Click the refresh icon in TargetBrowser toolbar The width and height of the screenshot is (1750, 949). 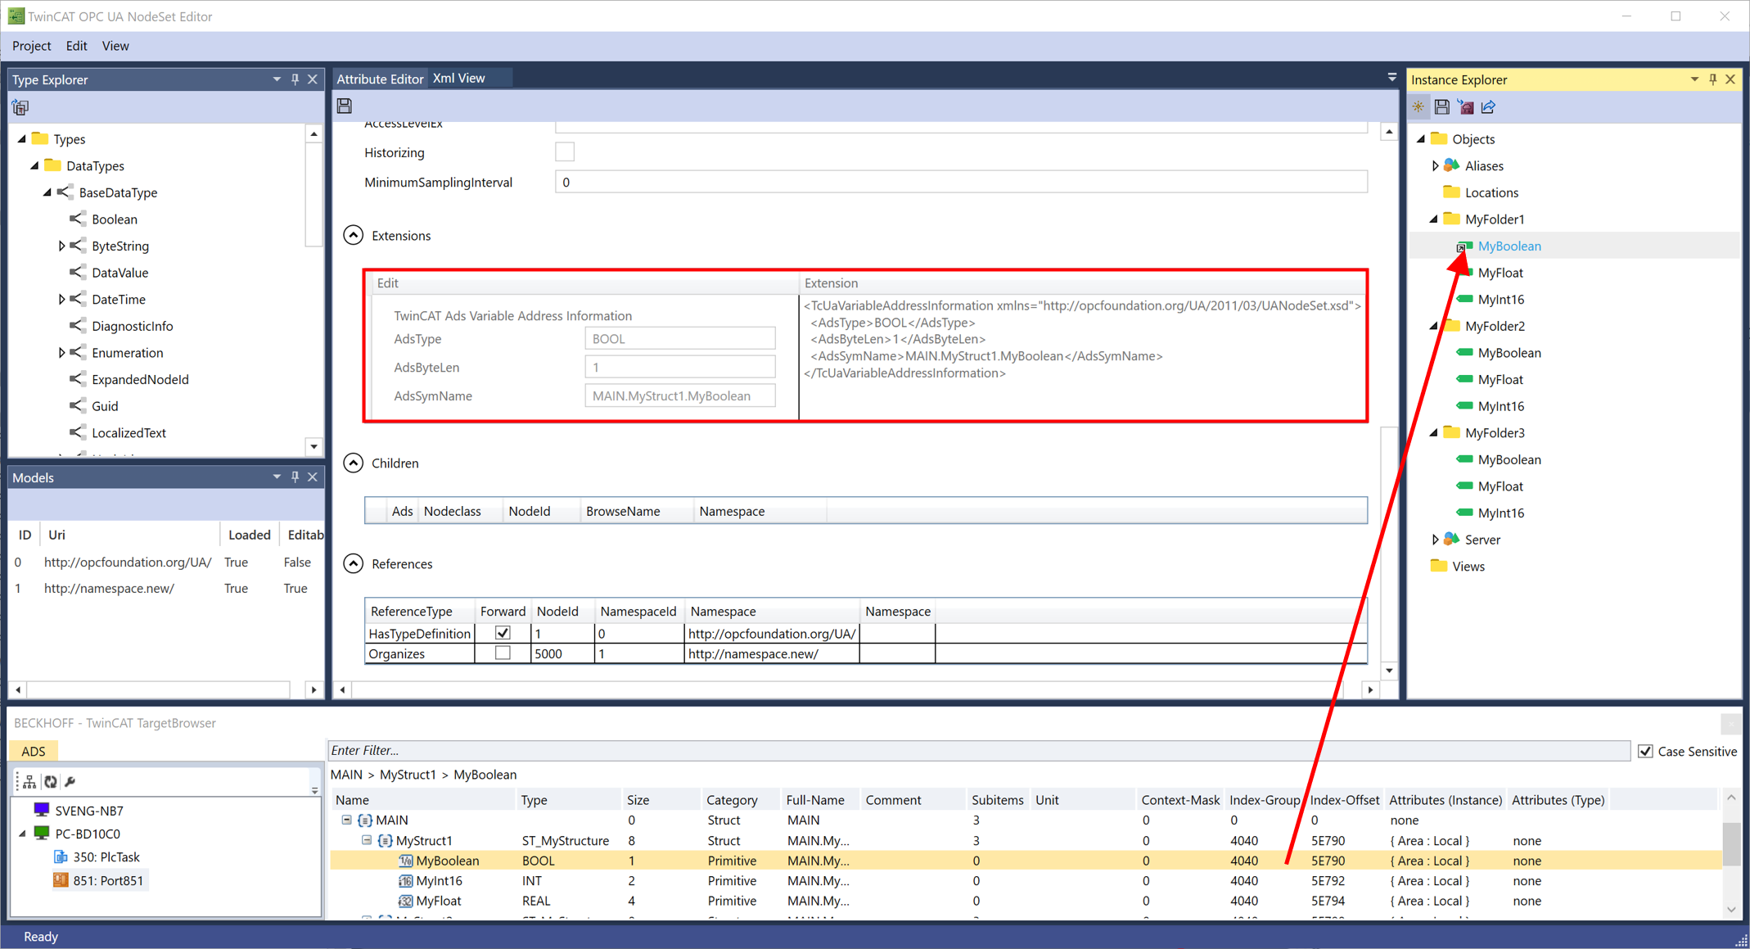[x=51, y=782]
